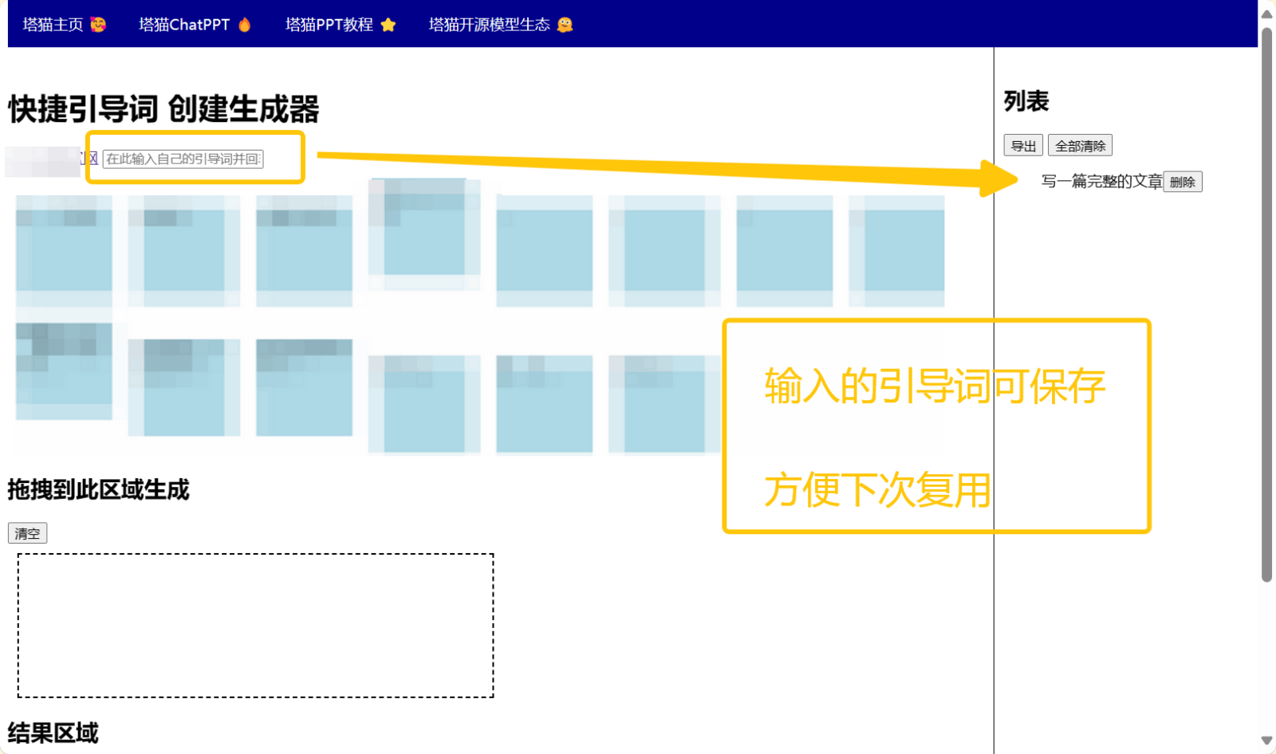Delete saved prompt 写一篇完整的文章 with 删除 button
Screen dimensions: 1276x754
pyautogui.click(x=1183, y=182)
